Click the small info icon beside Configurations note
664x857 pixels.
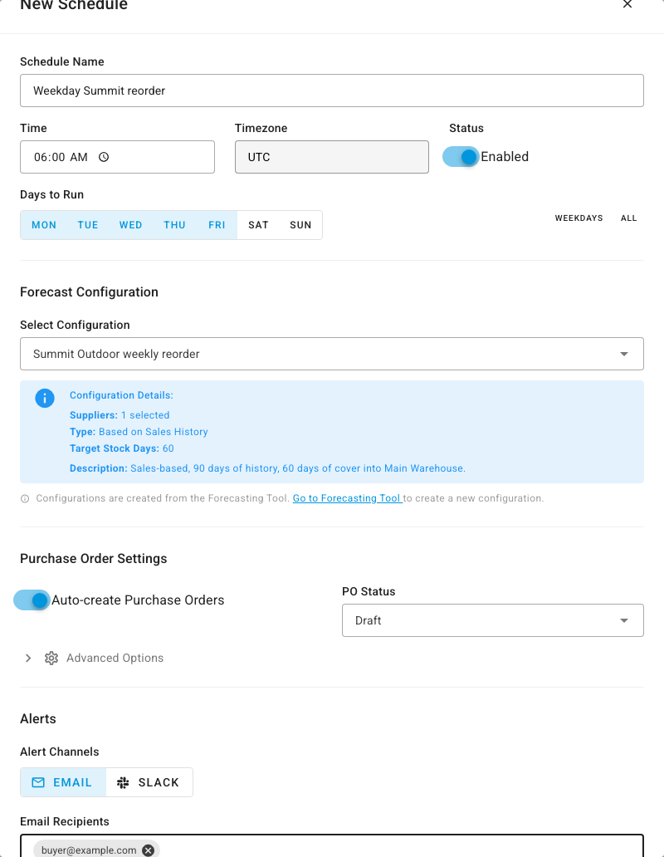click(x=25, y=498)
